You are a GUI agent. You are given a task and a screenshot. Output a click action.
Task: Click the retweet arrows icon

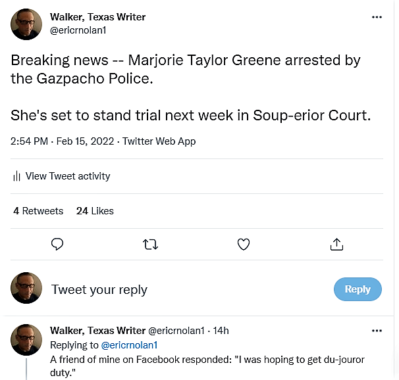pos(150,244)
